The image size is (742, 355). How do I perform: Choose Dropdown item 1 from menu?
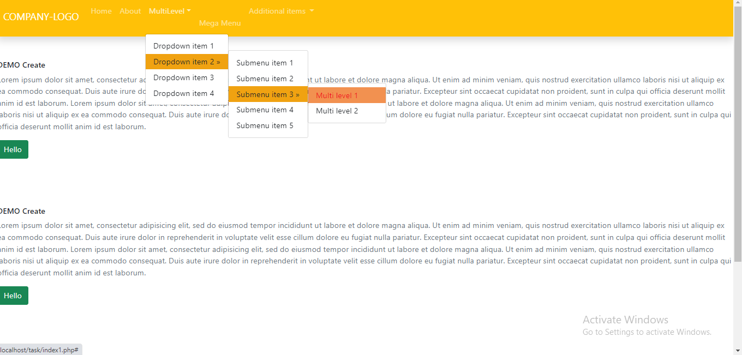185,46
